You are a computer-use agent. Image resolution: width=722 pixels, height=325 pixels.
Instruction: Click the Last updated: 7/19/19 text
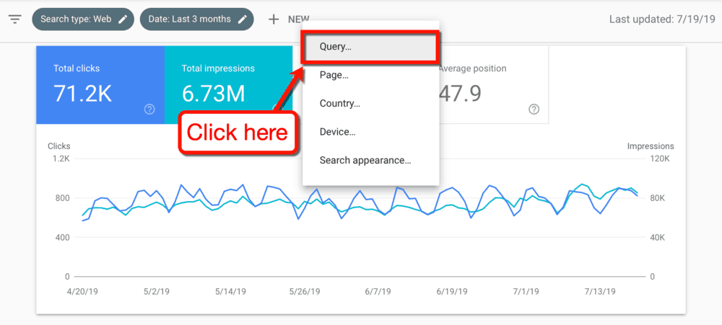click(x=661, y=19)
